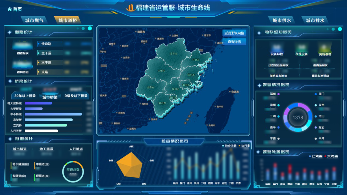Toggle the 检查次数 legend item
This screenshot has width=347, height=195.
pos(229,146)
